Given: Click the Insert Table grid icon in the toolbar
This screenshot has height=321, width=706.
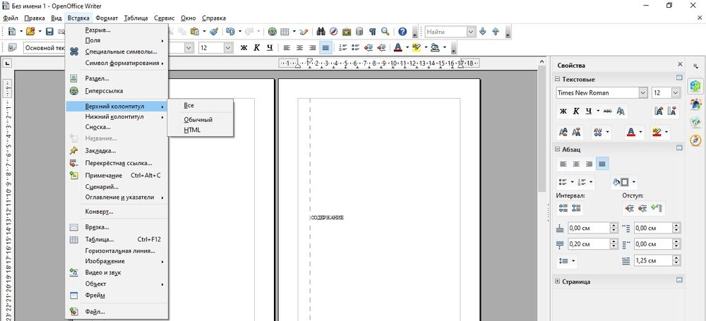Looking at the screenshot, I should 285,32.
